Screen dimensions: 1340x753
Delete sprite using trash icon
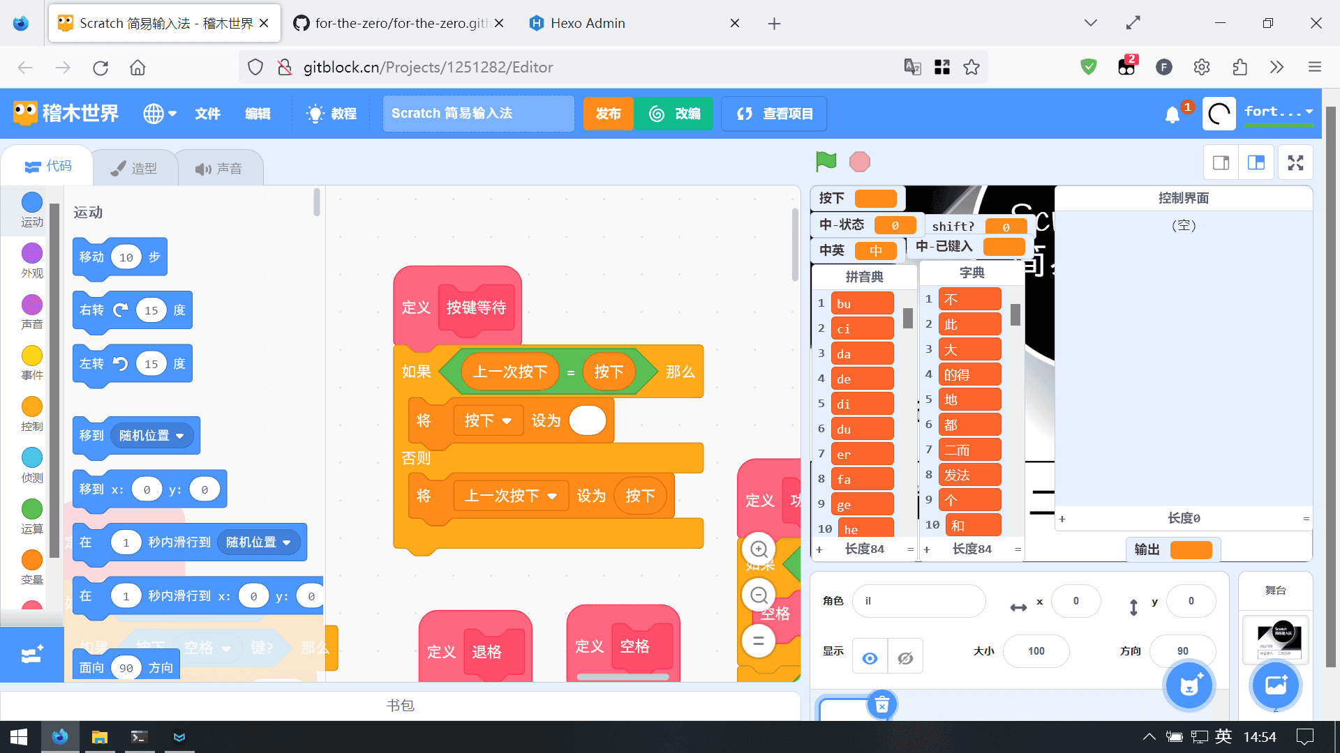point(881,705)
